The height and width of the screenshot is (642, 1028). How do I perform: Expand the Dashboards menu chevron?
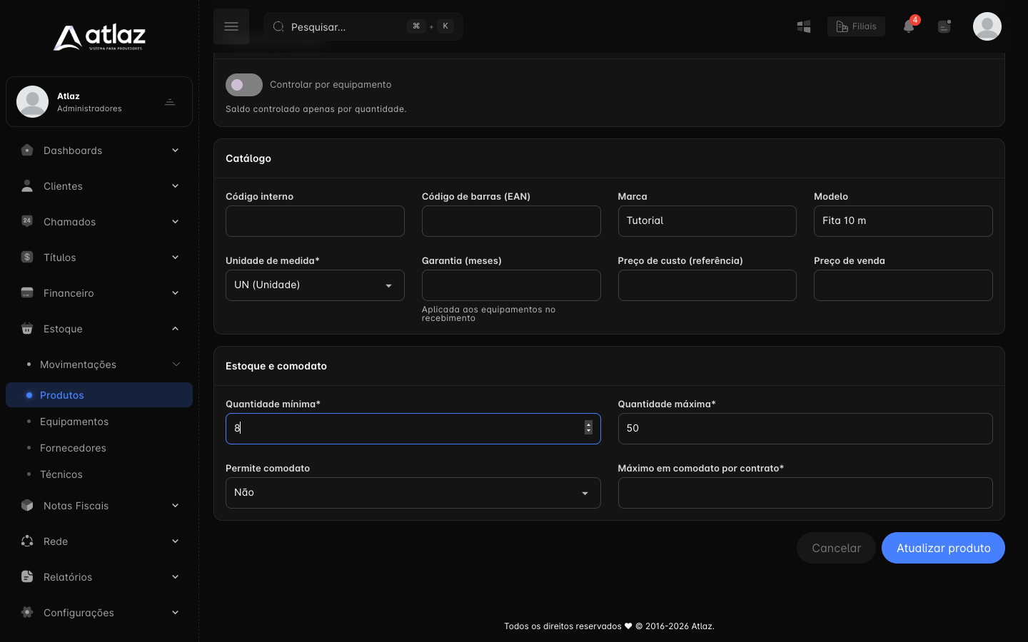point(175,151)
